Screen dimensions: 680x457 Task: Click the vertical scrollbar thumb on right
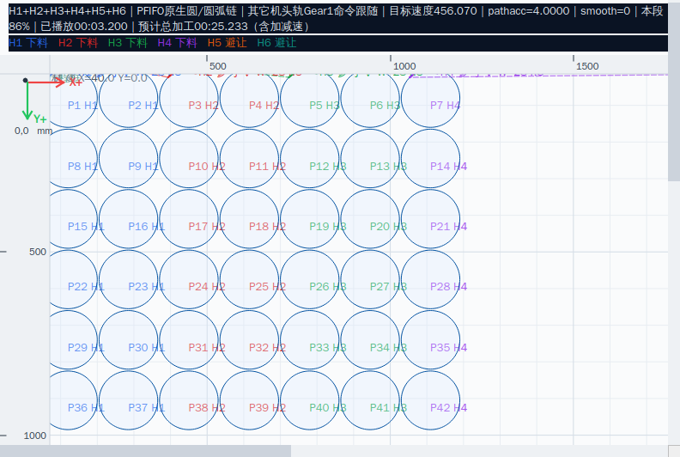click(674, 90)
